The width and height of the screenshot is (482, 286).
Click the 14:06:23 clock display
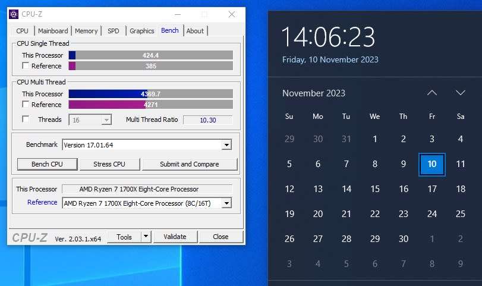click(x=328, y=37)
